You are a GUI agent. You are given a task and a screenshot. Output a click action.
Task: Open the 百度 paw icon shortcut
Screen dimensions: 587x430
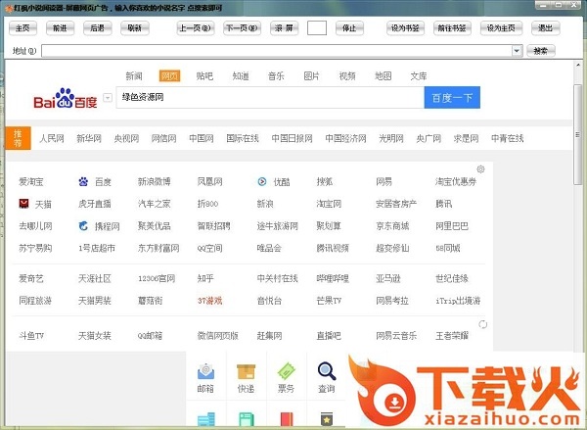coord(83,182)
